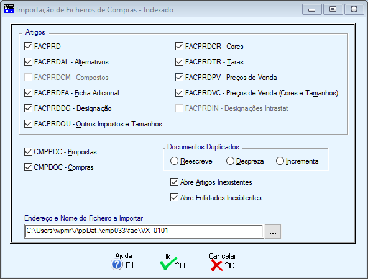Click the application icon in title bar

9,9
